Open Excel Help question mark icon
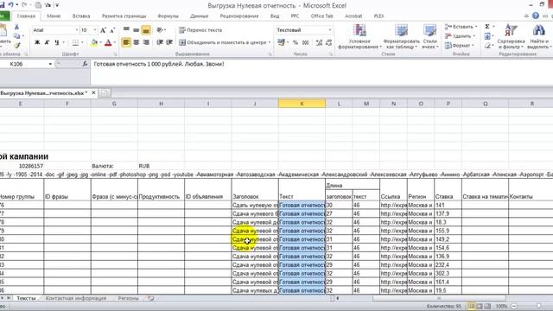The height and width of the screenshot is (311, 553). coord(536,16)
